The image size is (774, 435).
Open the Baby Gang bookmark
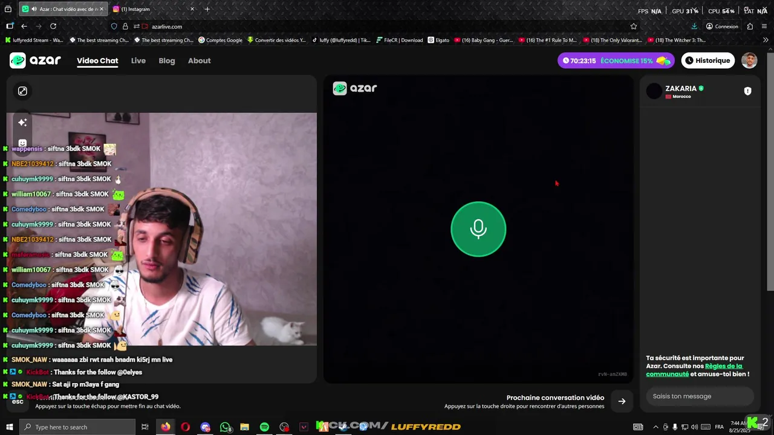pyautogui.click(x=483, y=40)
